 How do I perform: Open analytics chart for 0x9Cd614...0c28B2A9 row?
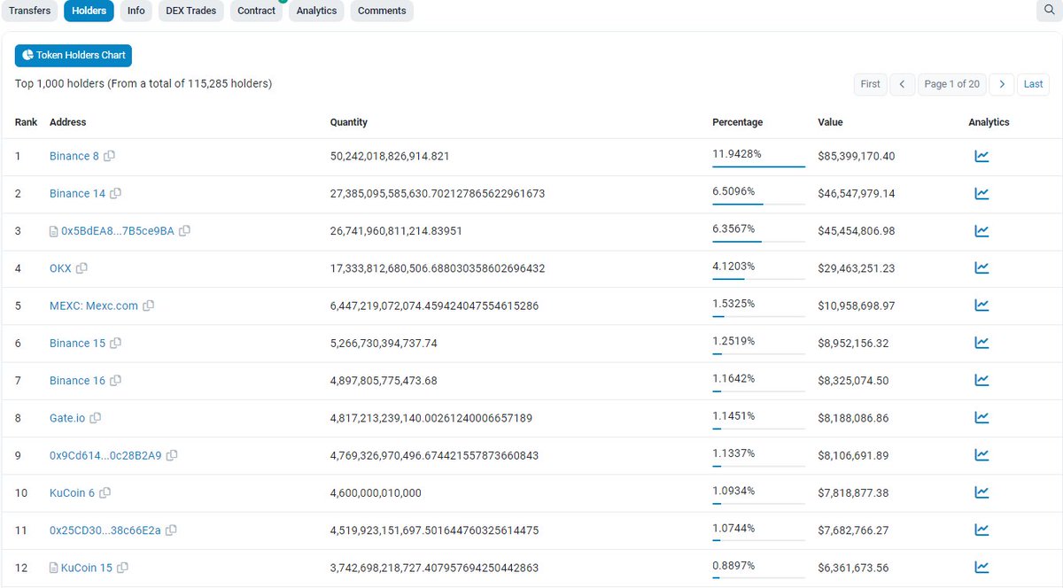coord(982,455)
